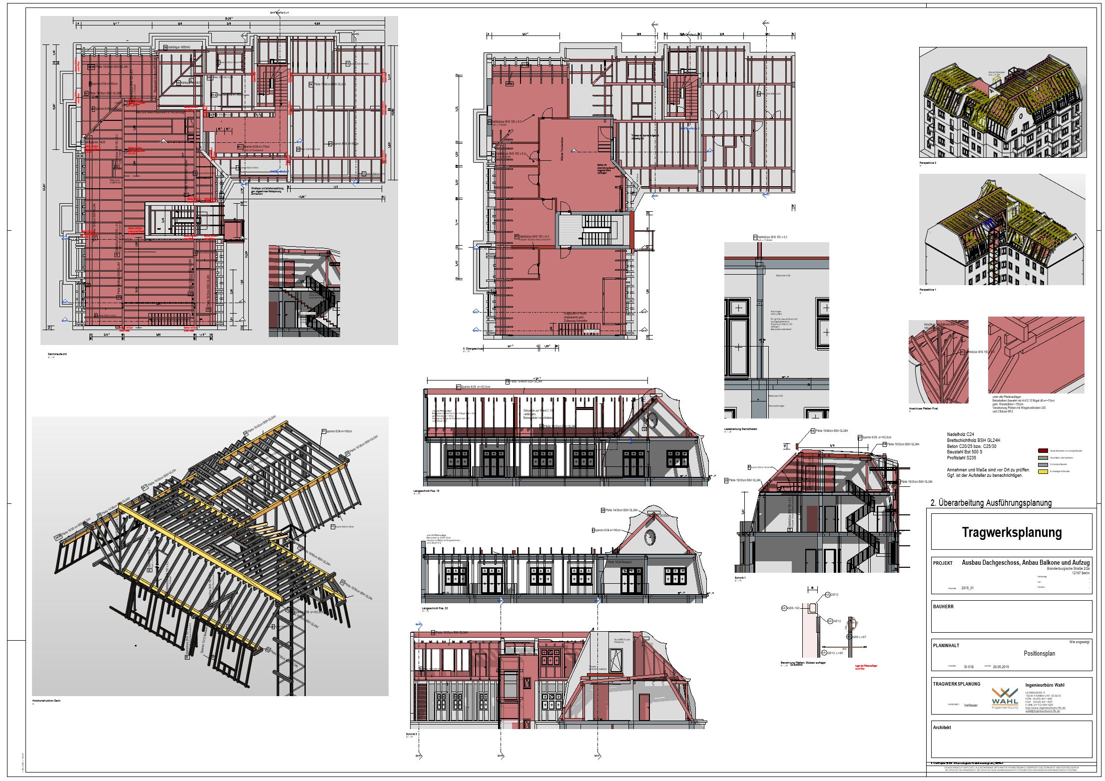Click the Ingenieurbüro Wahl email address link
The image size is (1105, 781).
point(1043,711)
